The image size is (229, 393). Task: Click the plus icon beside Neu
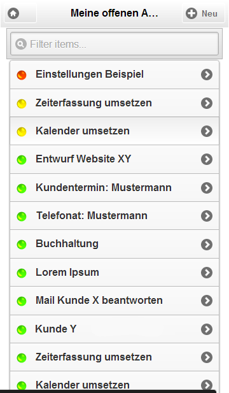click(191, 13)
